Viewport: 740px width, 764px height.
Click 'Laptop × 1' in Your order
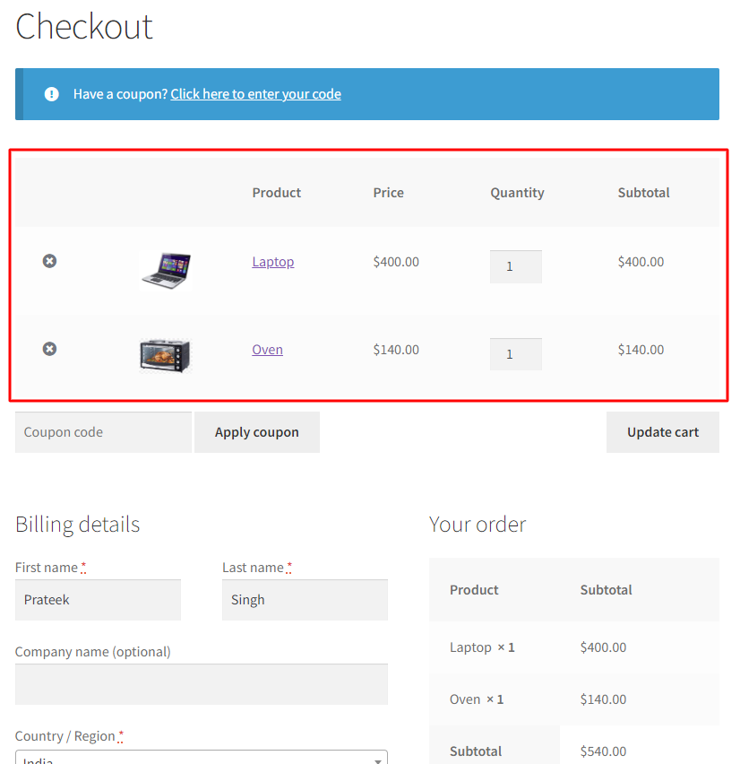tap(482, 647)
